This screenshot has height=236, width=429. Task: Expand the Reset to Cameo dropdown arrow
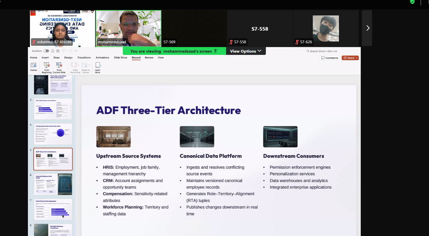[89, 65]
